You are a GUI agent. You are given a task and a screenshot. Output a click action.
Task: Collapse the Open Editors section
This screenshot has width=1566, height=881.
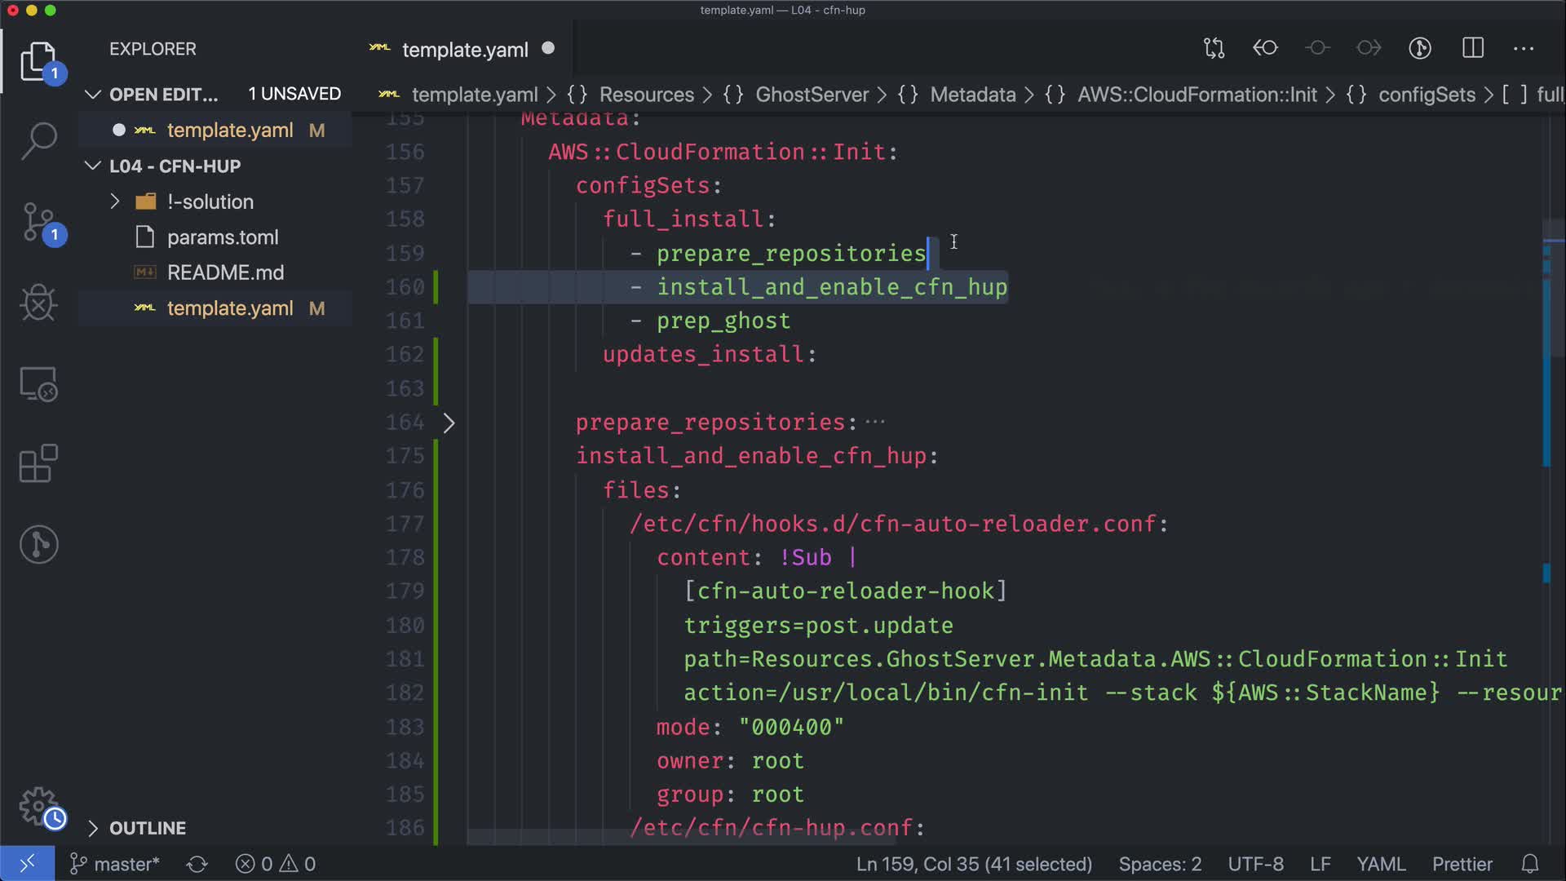point(93,95)
